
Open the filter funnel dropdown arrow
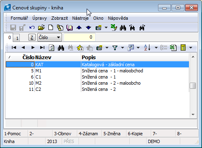click(x=123, y=48)
